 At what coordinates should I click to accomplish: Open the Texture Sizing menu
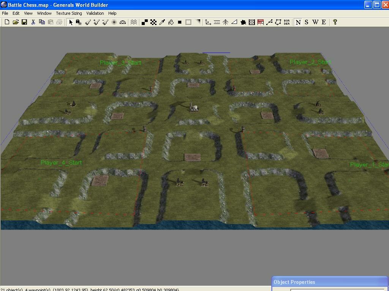point(69,13)
